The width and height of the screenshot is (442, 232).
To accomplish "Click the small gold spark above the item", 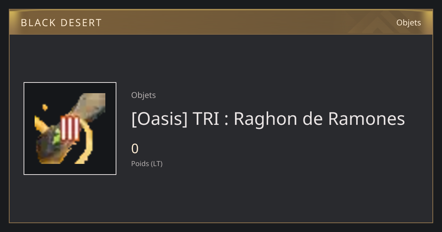I will (45, 107).
